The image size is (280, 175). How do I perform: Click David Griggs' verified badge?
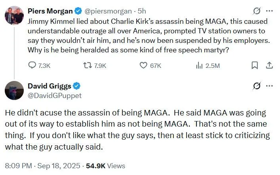[78, 86]
